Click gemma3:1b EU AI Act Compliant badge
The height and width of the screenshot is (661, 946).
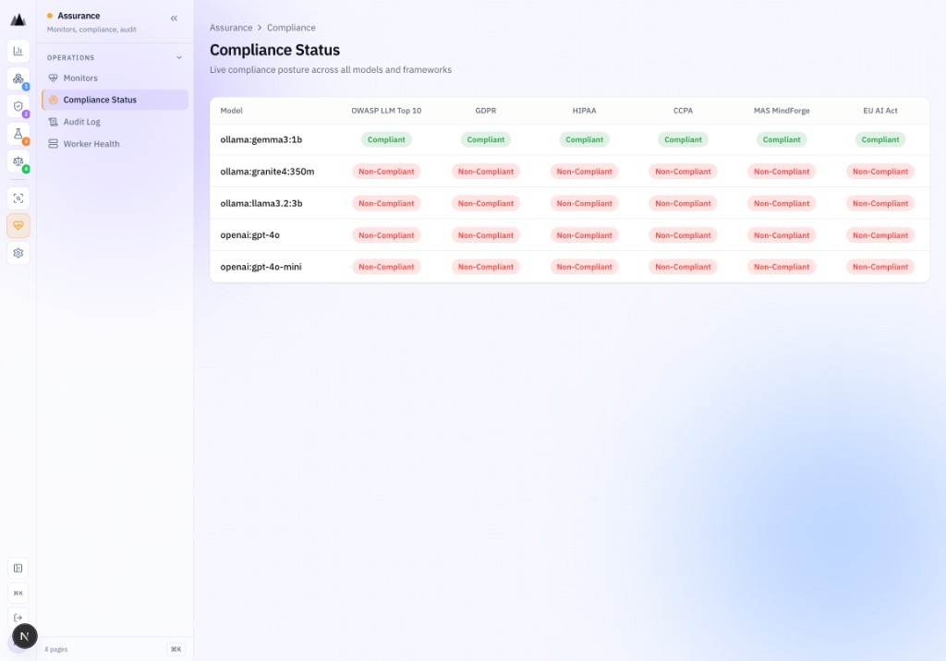880,139
